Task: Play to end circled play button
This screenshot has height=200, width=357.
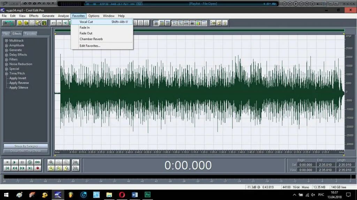Action: point(30,162)
